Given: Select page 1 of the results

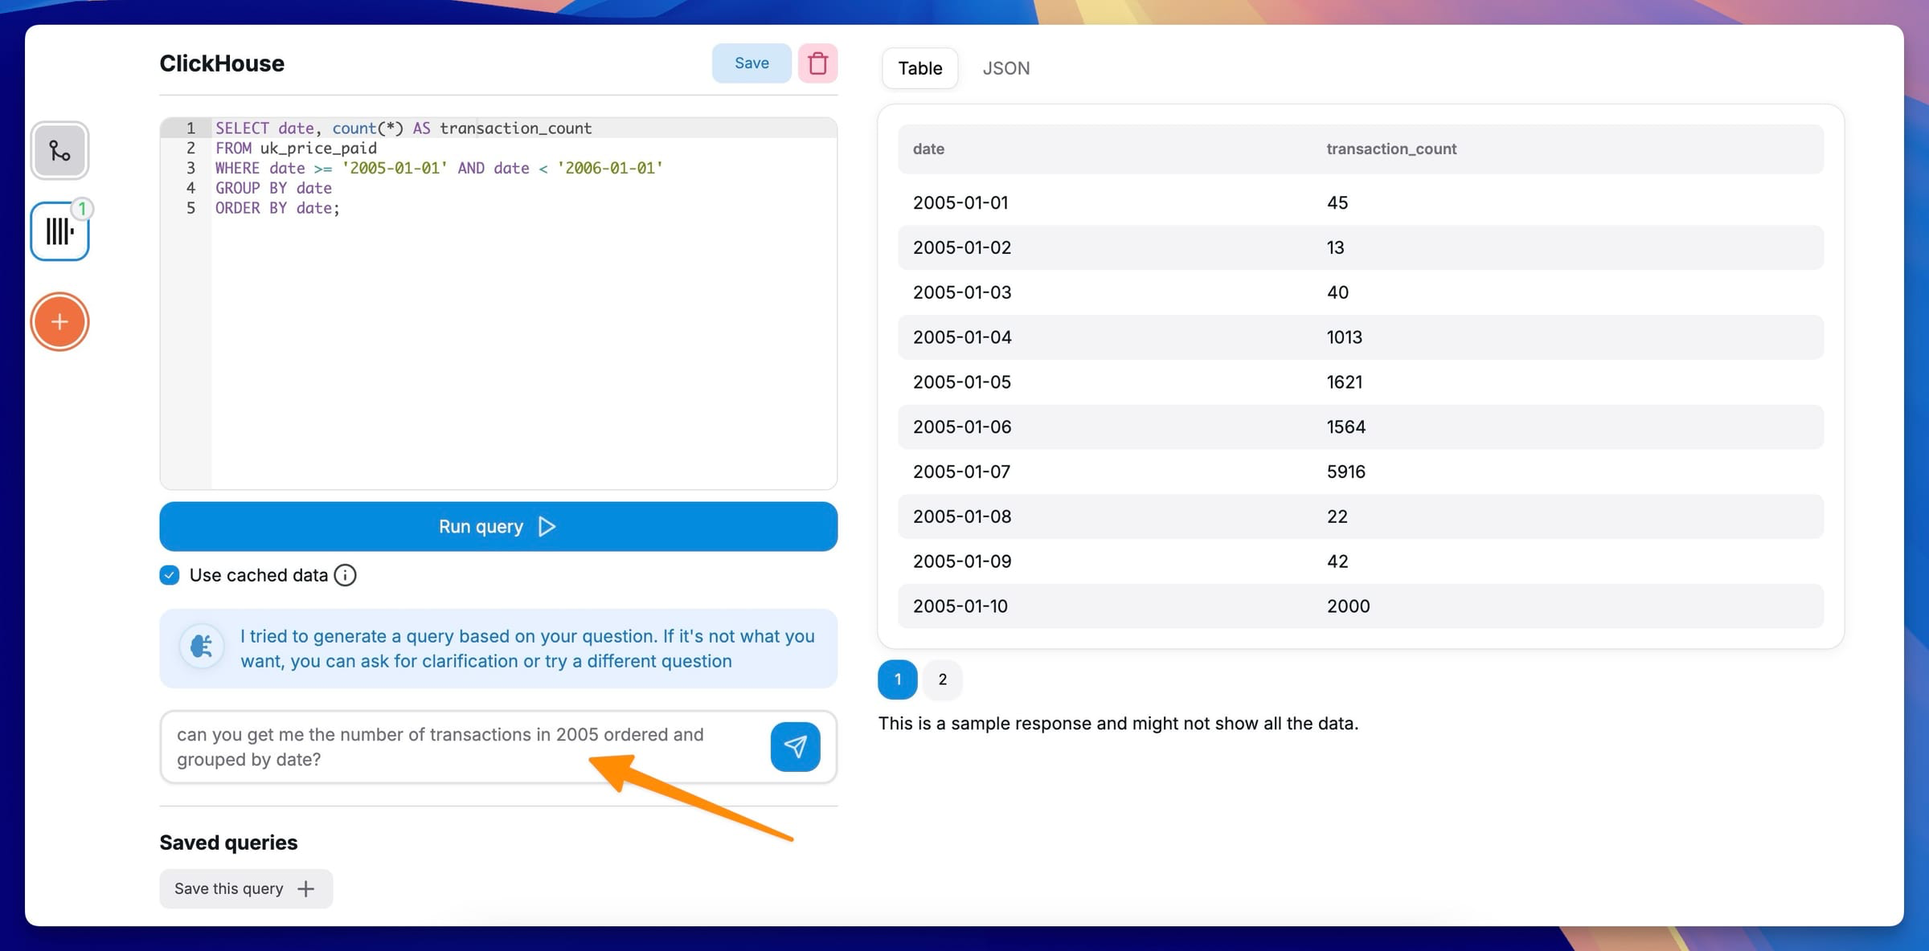Looking at the screenshot, I should 897,680.
